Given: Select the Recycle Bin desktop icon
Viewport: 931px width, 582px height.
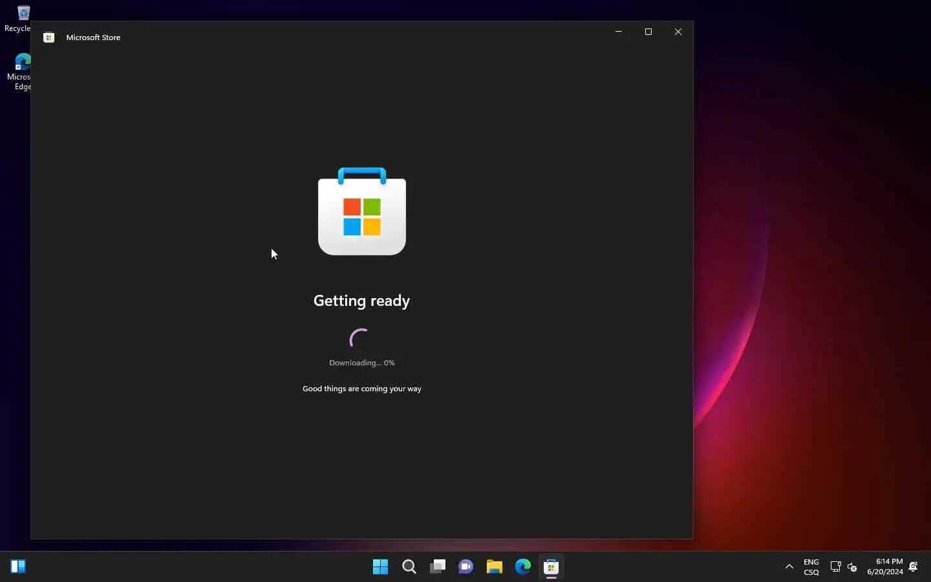Looking at the screenshot, I should [x=17, y=19].
